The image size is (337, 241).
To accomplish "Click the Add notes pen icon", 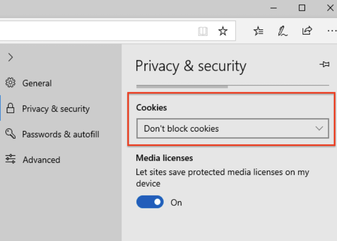I will 283,31.
